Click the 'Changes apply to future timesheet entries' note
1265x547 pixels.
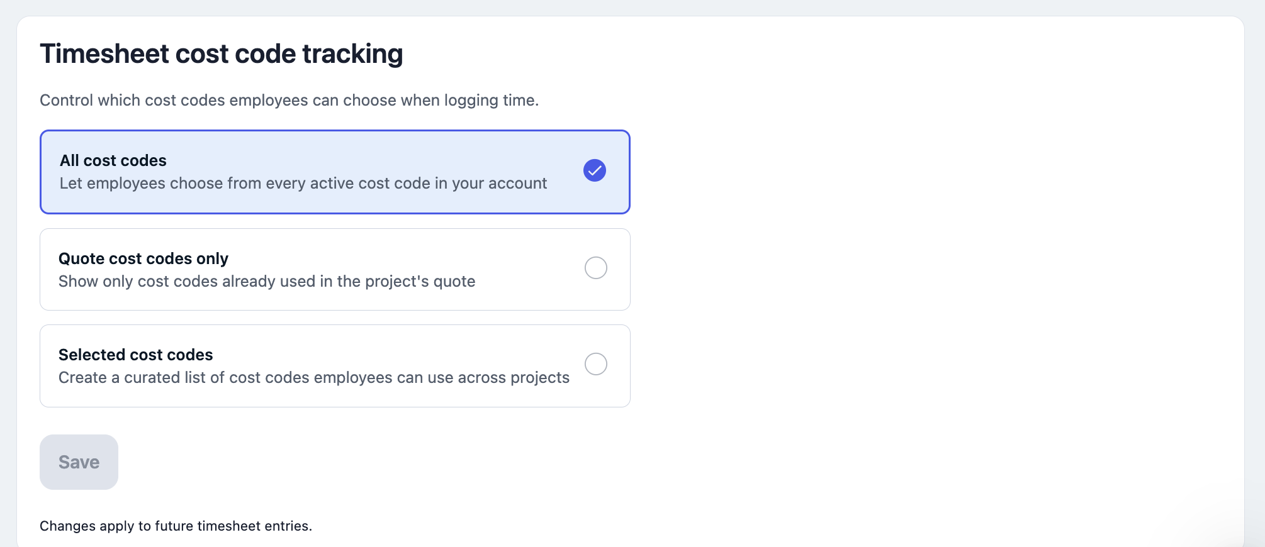pyautogui.click(x=176, y=526)
